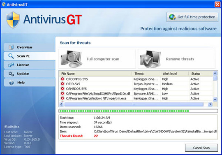This screenshot has height=155, width=222.
Task: Click Get full time protection button
Action: pos(192,17)
